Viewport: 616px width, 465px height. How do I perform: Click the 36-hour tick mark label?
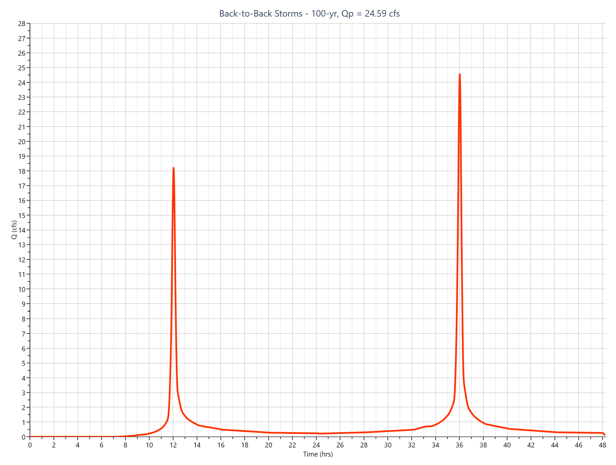(459, 444)
